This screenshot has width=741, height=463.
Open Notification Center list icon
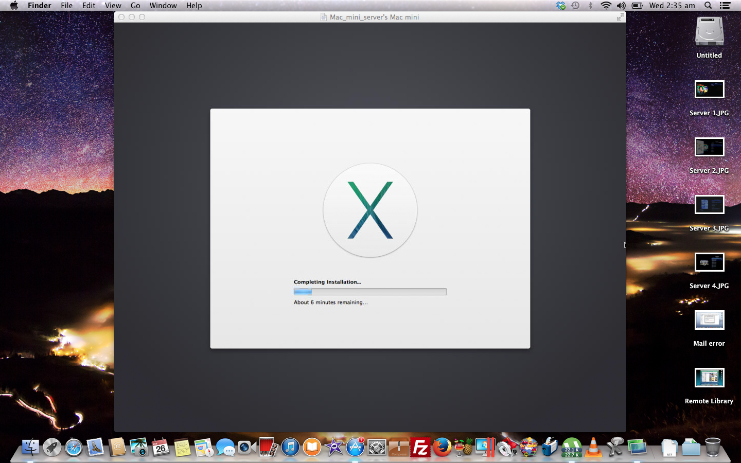pos(725,6)
